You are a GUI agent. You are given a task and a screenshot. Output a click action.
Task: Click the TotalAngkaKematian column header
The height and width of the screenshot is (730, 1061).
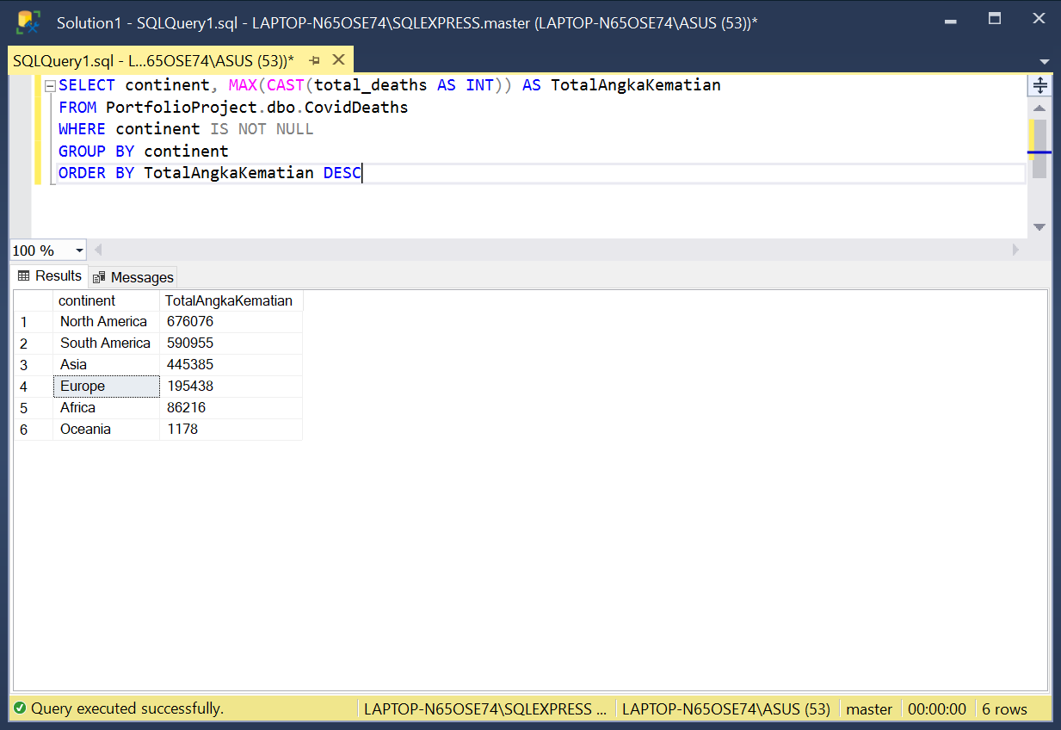pos(229,300)
